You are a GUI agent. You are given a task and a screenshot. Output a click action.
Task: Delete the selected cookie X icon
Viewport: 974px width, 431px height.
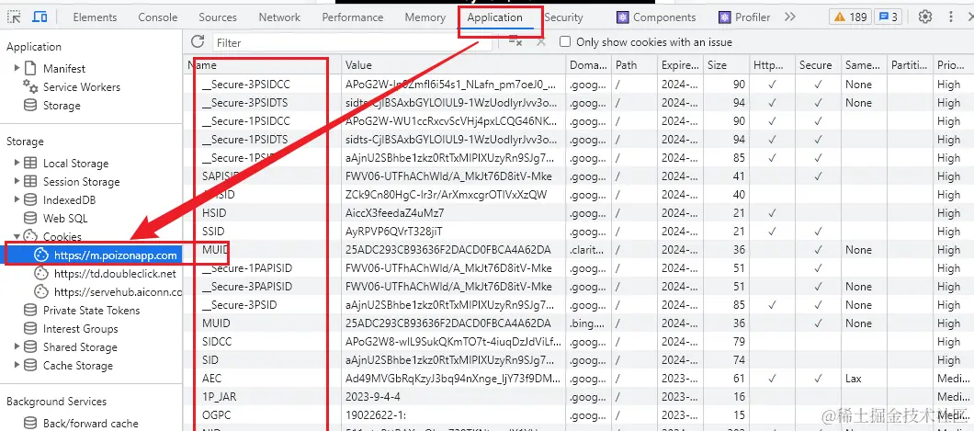541,41
